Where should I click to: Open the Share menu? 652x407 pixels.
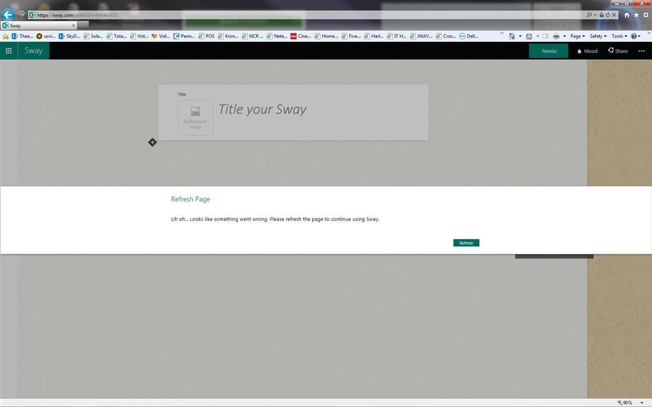618,51
